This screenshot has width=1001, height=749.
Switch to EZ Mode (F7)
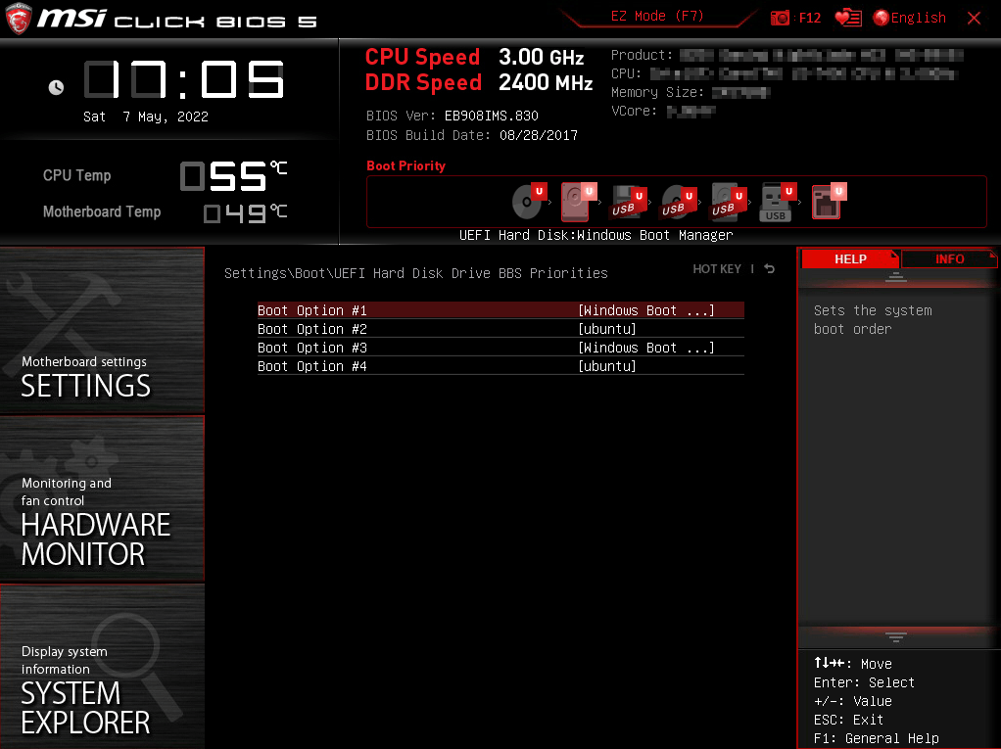(x=657, y=16)
